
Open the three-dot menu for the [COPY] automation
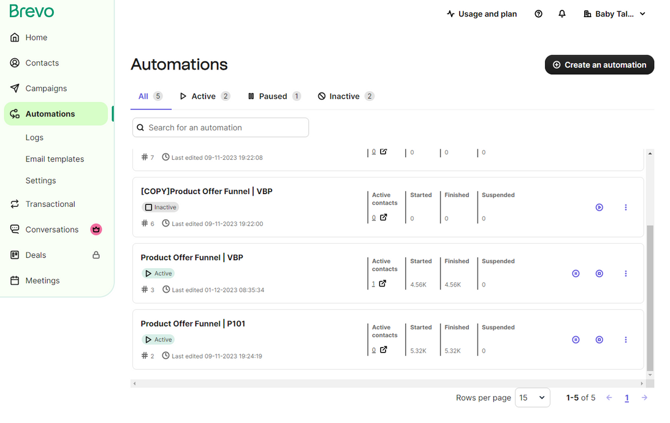(x=626, y=208)
